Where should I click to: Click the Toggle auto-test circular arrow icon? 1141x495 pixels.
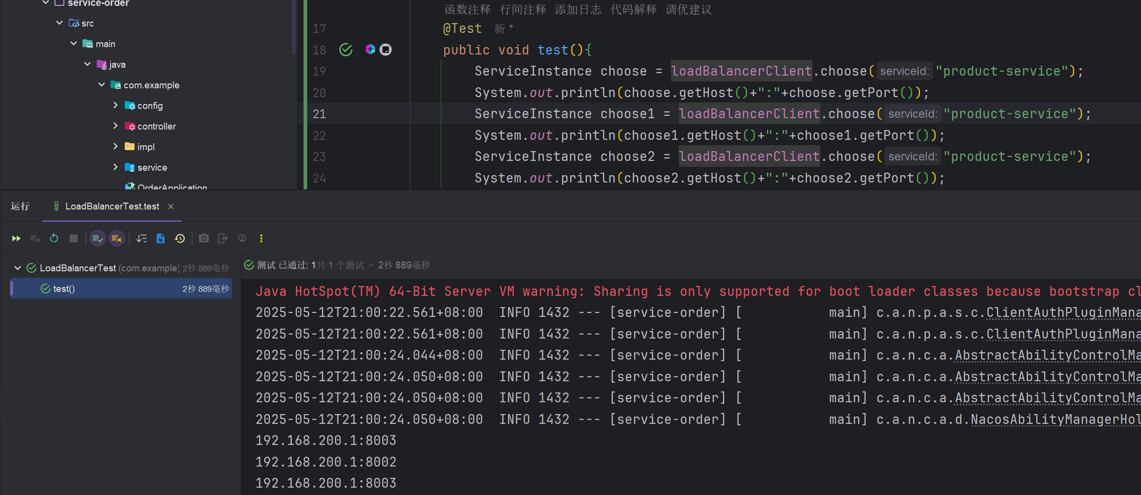[x=54, y=238]
